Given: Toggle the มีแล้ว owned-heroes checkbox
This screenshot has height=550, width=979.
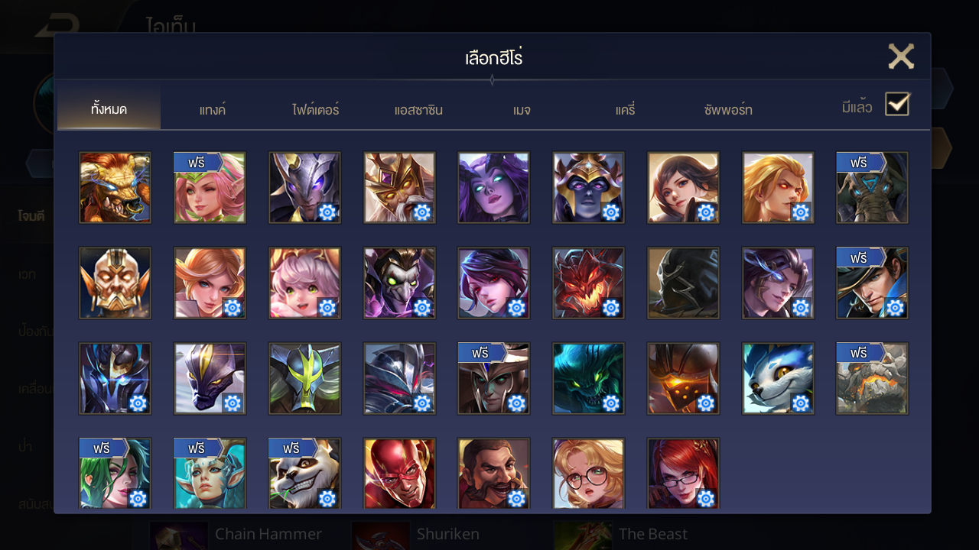Looking at the screenshot, I should coord(897,104).
